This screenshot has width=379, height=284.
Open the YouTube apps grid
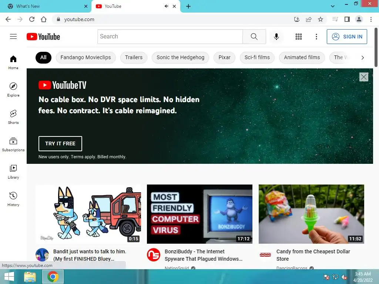[299, 37]
